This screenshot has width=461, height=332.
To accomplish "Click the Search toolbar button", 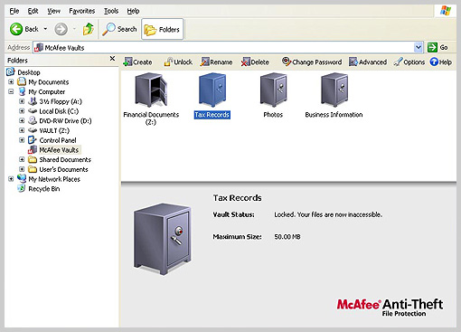I will pyautogui.click(x=119, y=29).
